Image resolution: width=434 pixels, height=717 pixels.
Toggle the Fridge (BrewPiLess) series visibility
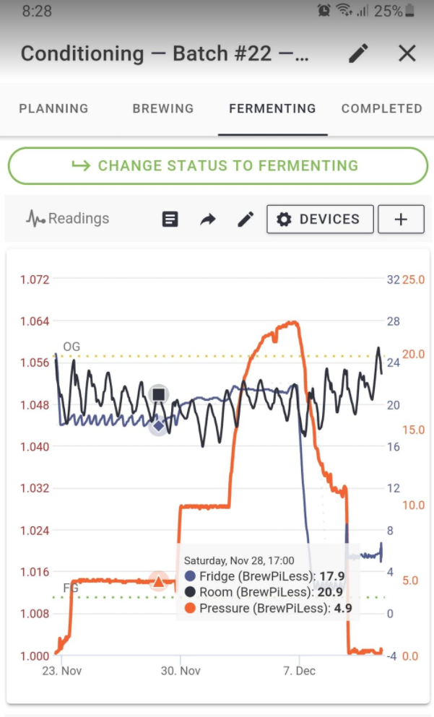(x=189, y=576)
